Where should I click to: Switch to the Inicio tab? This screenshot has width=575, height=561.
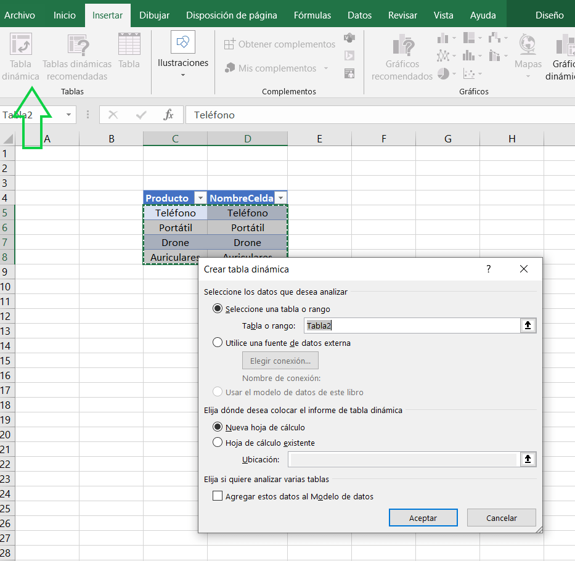point(65,15)
